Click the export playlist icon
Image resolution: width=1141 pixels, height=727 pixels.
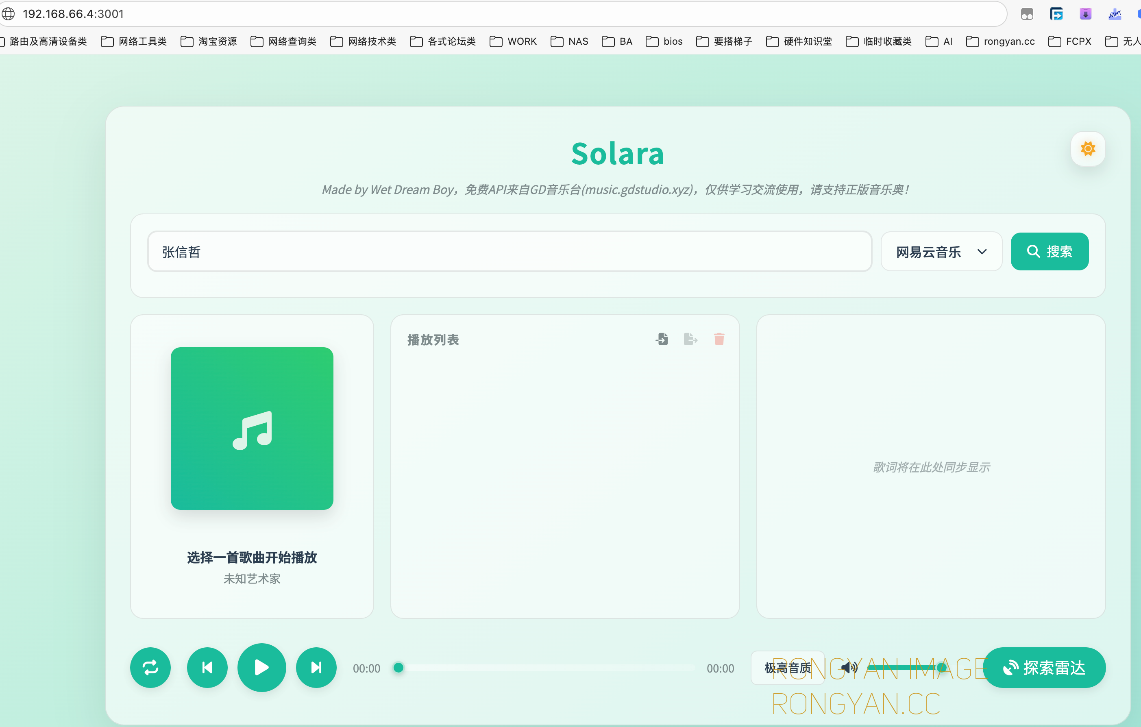[690, 339]
